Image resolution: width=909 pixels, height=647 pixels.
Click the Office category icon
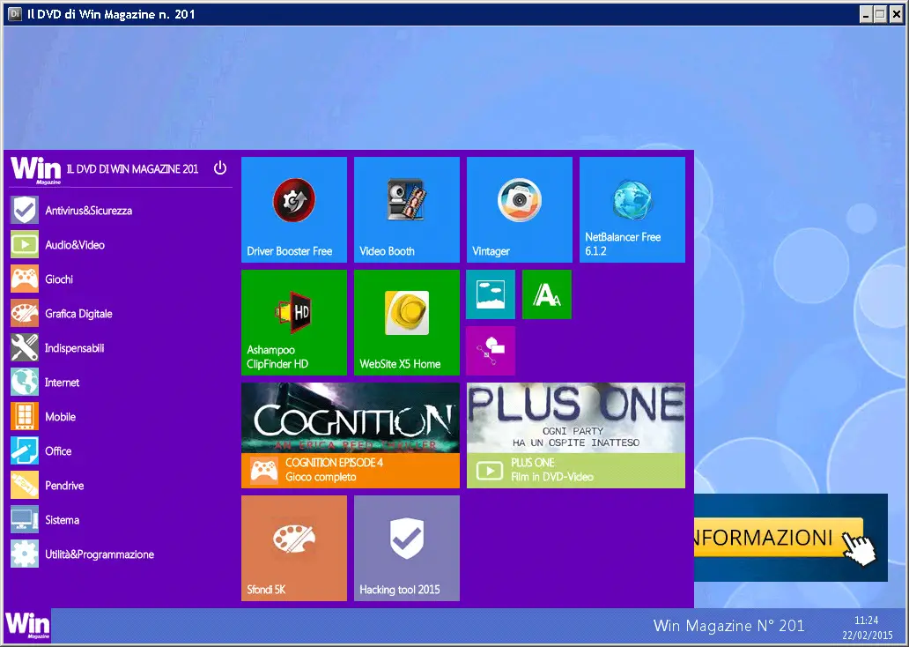25,450
